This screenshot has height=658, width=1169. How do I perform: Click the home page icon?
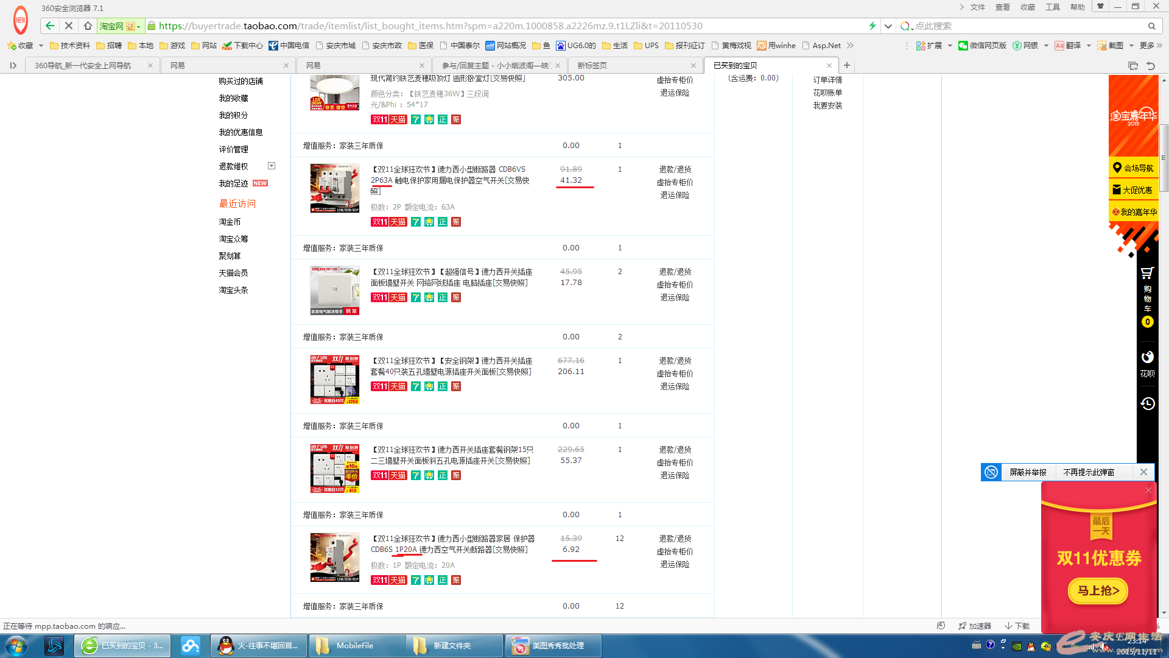[88, 26]
